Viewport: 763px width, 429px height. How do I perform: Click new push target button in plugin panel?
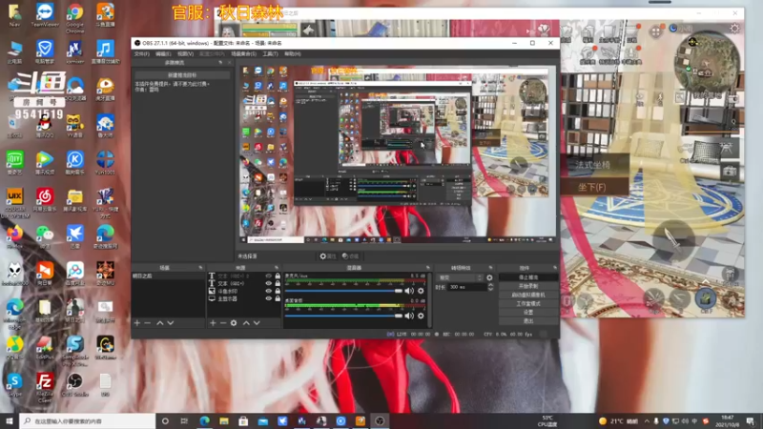coord(182,75)
